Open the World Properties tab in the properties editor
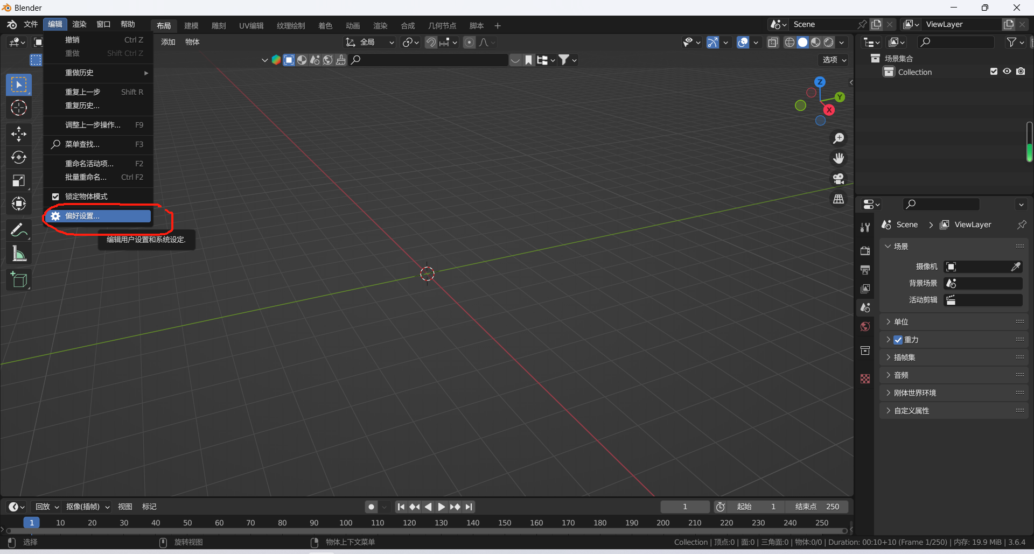Viewport: 1034px width, 554px height. pos(865,326)
